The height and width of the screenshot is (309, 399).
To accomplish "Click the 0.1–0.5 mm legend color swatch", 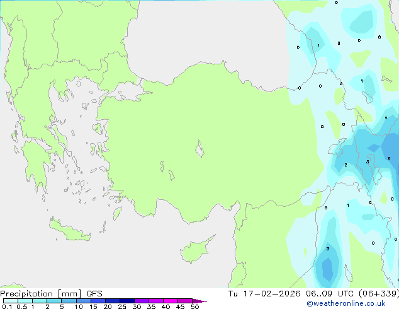I will point(11,301).
